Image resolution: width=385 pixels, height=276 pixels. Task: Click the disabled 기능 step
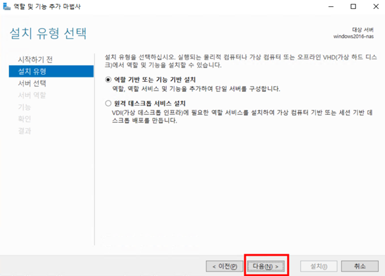[x=24, y=107]
